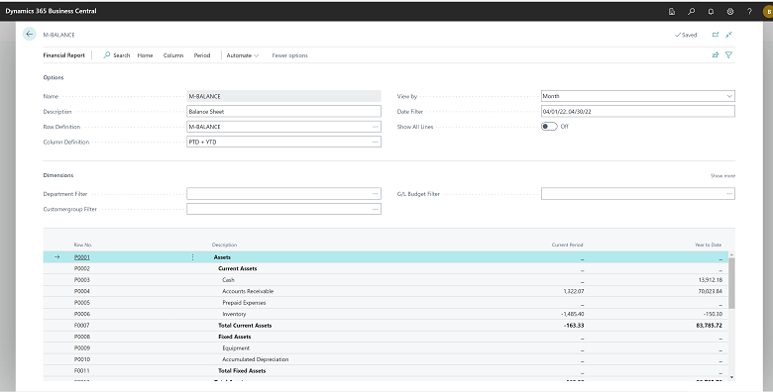Click the row selector arrow for P0001
773x392 pixels.
pyautogui.click(x=56, y=257)
